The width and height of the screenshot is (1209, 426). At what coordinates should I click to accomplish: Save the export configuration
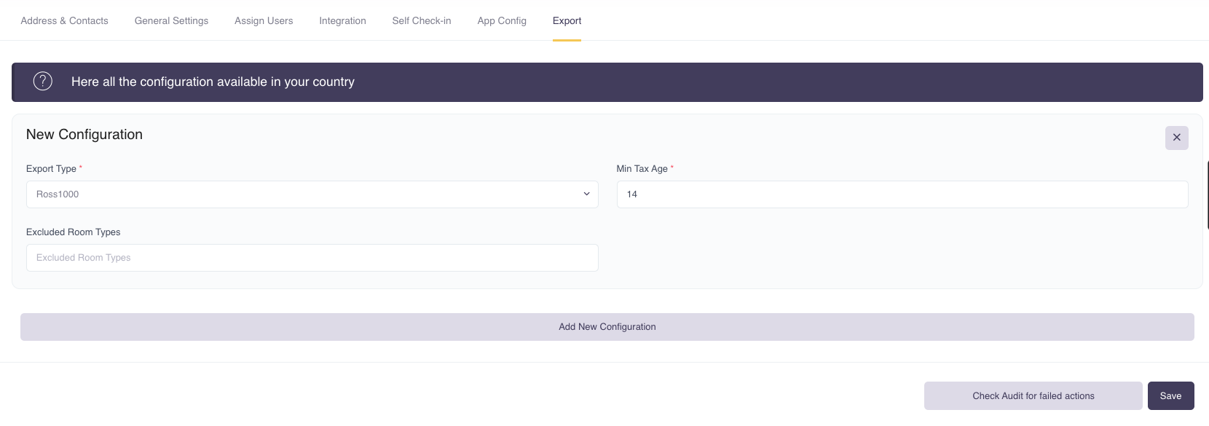pos(1170,396)
